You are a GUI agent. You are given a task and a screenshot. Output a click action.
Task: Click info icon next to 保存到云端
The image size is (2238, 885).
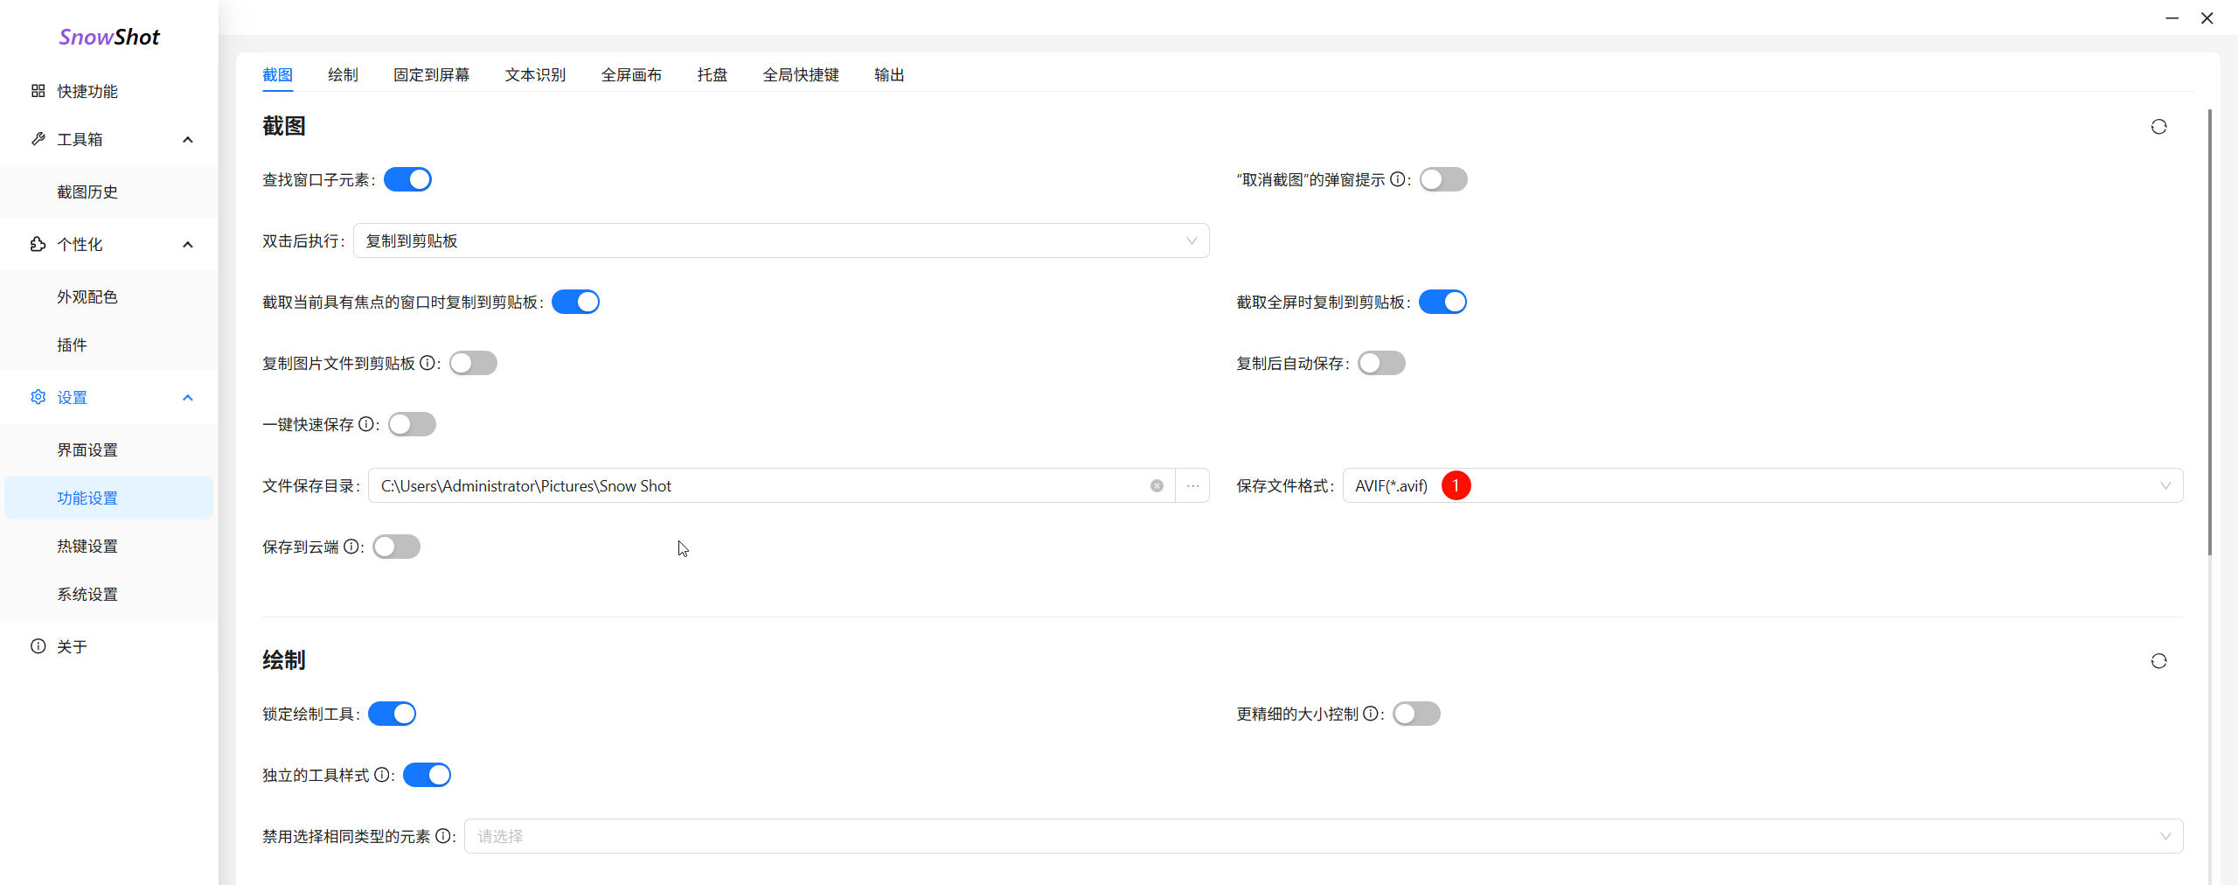coord(351,547)
